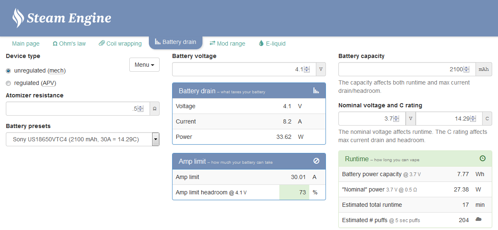498x230 pixels.
Task: Click the cloud icon beside estimated puffs
Action: [478, 219]
